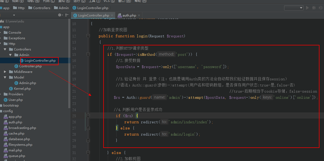Screen dimensions: 324x161
Task: Click the Debug bug icon
Action: click(x=313, y=8)
